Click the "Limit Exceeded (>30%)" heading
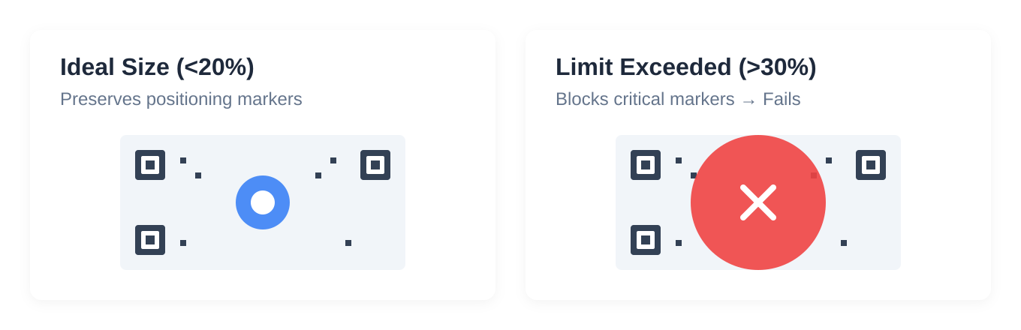The height and width of the screenshot is (330, 1021). (x=685, y=67)
